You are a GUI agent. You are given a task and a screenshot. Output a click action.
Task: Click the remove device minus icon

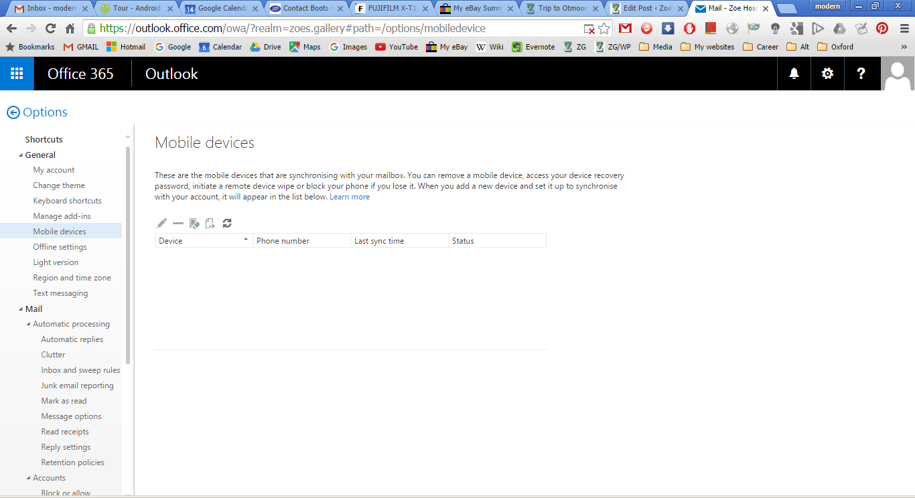click(x=178, y=224)
